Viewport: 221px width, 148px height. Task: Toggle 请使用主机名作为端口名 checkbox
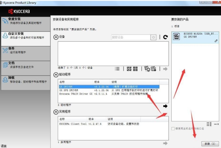pyautogui.click(x=173, y=128)
